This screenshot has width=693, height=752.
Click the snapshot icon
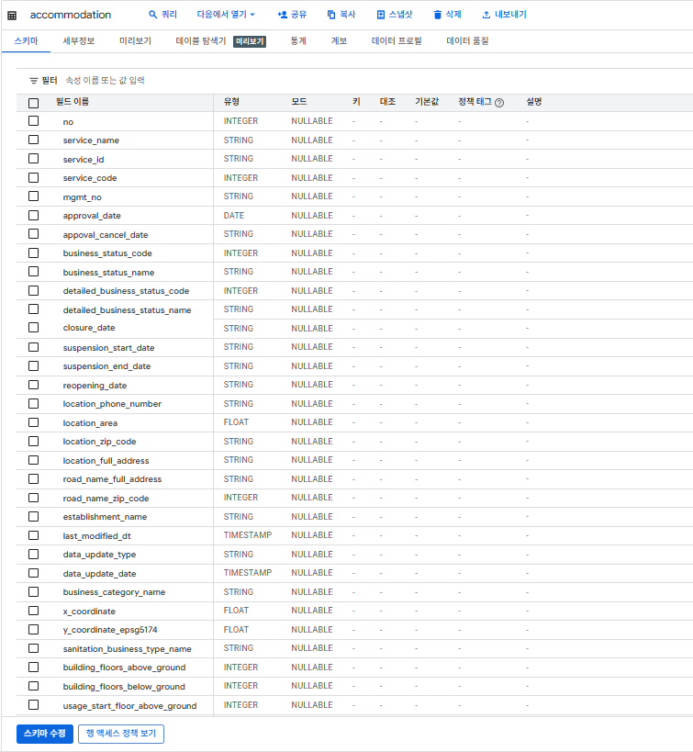tap(380, 15)
